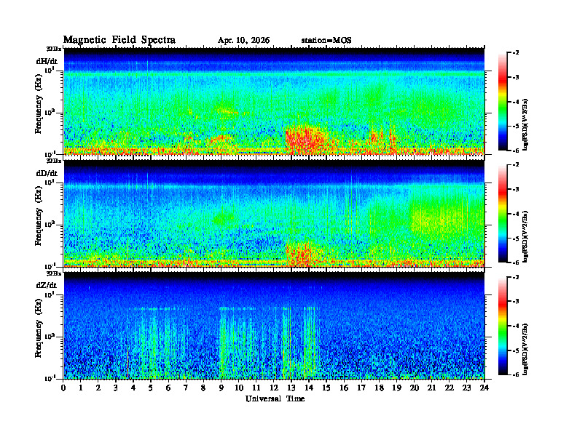577x445 pixels.
Task: Click the "Magnetic Field Spectra" title
Action: coord(119,40)
